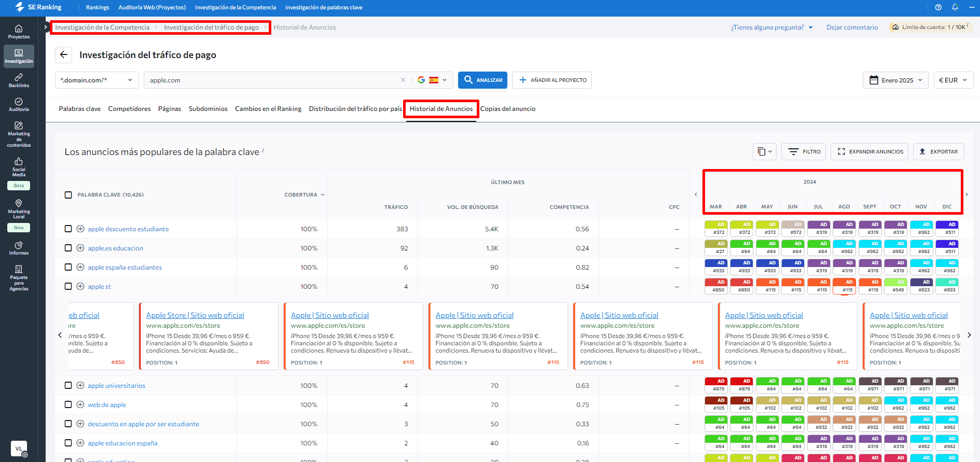The height and width of the screenshot is (462, 980).
Task: Open the copy columns dropdown
Action: pos(765,151)
